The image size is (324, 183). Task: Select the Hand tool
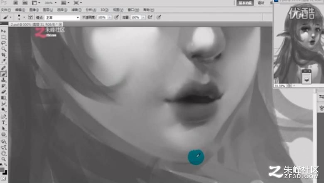point(3,153)
